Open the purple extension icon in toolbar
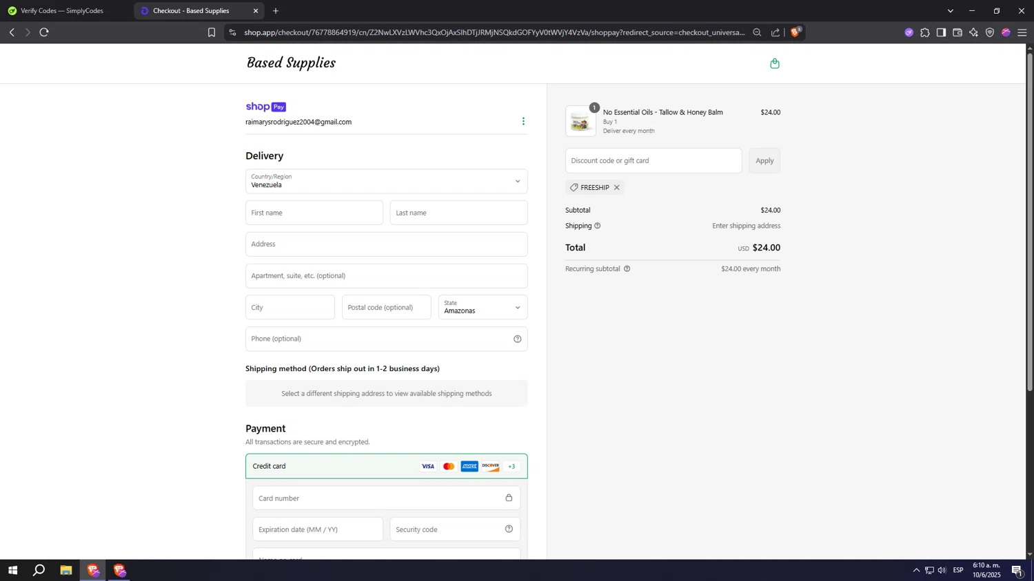Viewport: 1034px width, 581px height. click(x=909, y=32)
